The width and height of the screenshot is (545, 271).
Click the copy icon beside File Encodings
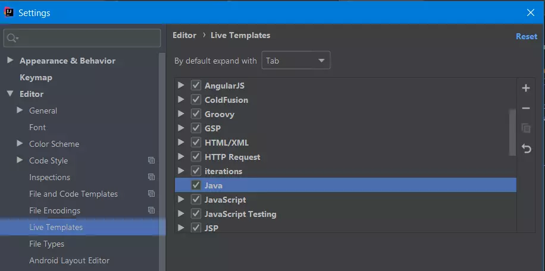click(x=151, y=210)
